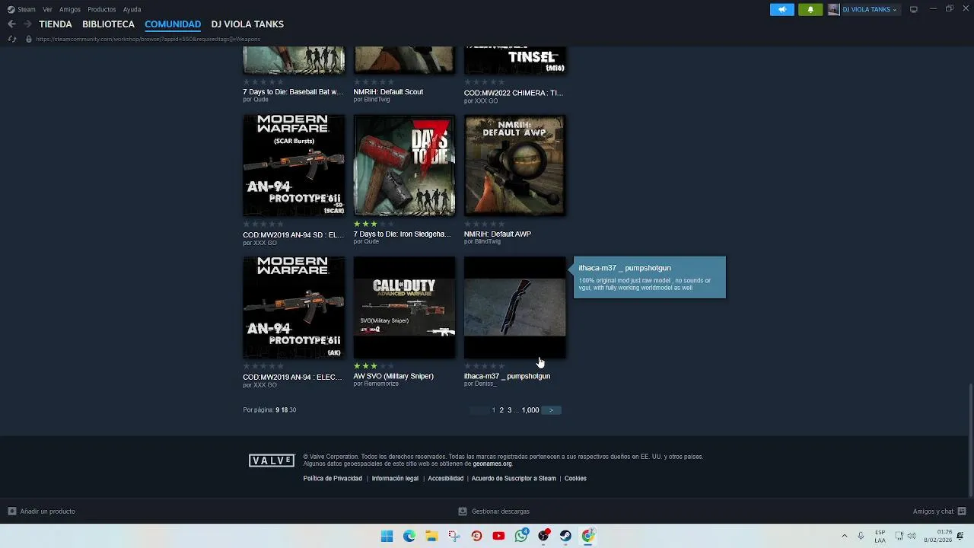Click the page vertical scrollbar thumb
The height and width of the screenshot is (548, 974).
[970, 440]
